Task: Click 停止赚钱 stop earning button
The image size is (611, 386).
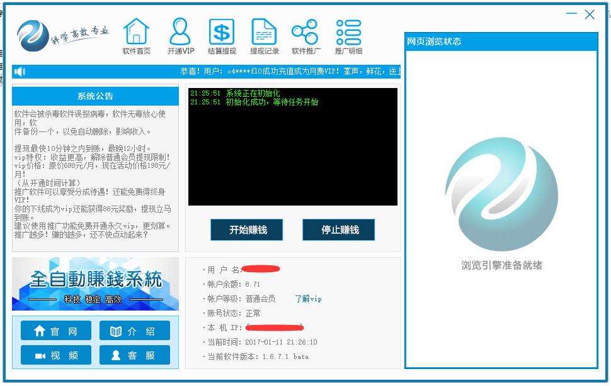Action: pyautogui.click(x=338, y=229)
